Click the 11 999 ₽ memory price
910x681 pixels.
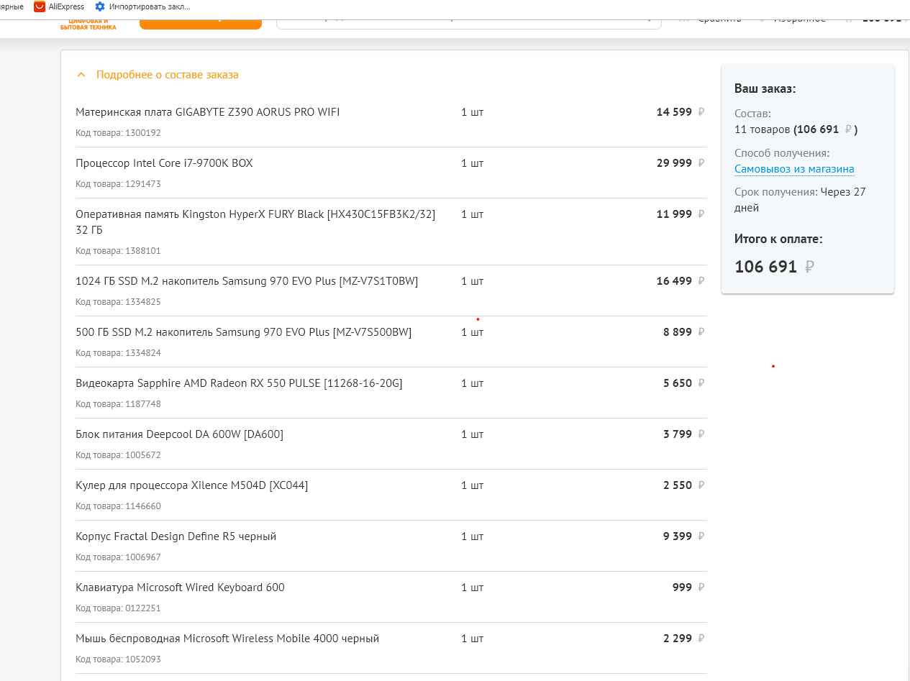[x=681, y=214]
